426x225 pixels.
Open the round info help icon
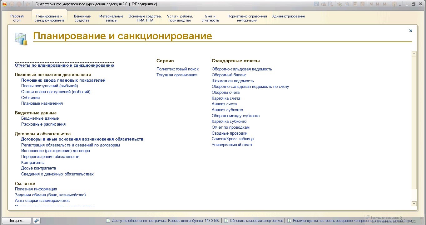pyautogui.click(x=394, y=4)
